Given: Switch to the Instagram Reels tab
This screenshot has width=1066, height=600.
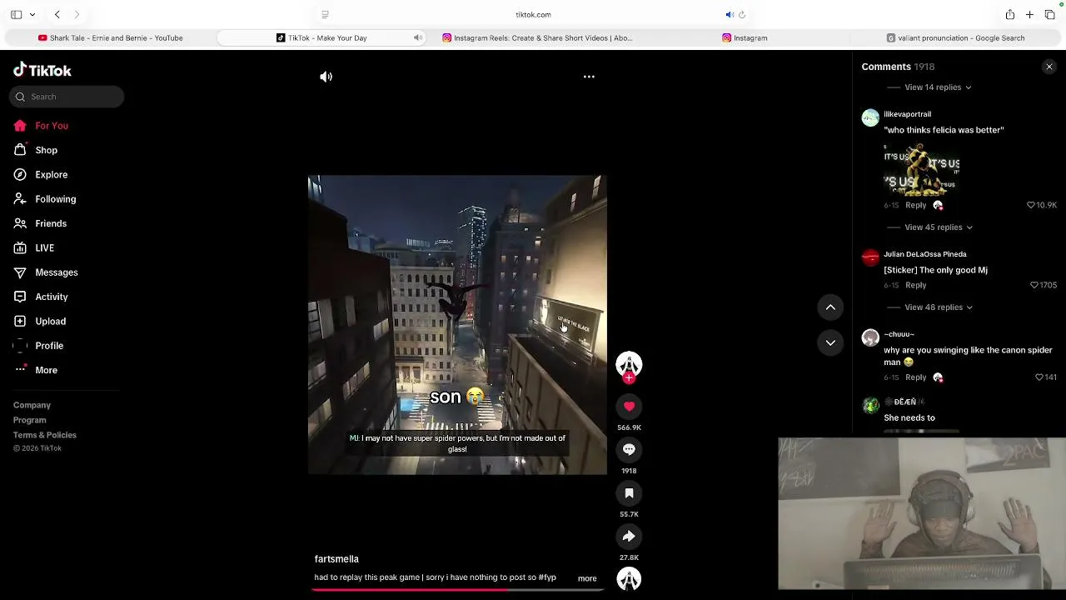Looking at the screenshot, I should coord(537,38).
